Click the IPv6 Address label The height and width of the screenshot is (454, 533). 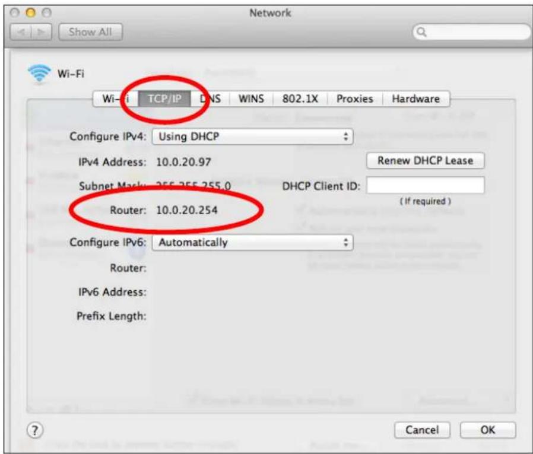click(x=112, y=292)
